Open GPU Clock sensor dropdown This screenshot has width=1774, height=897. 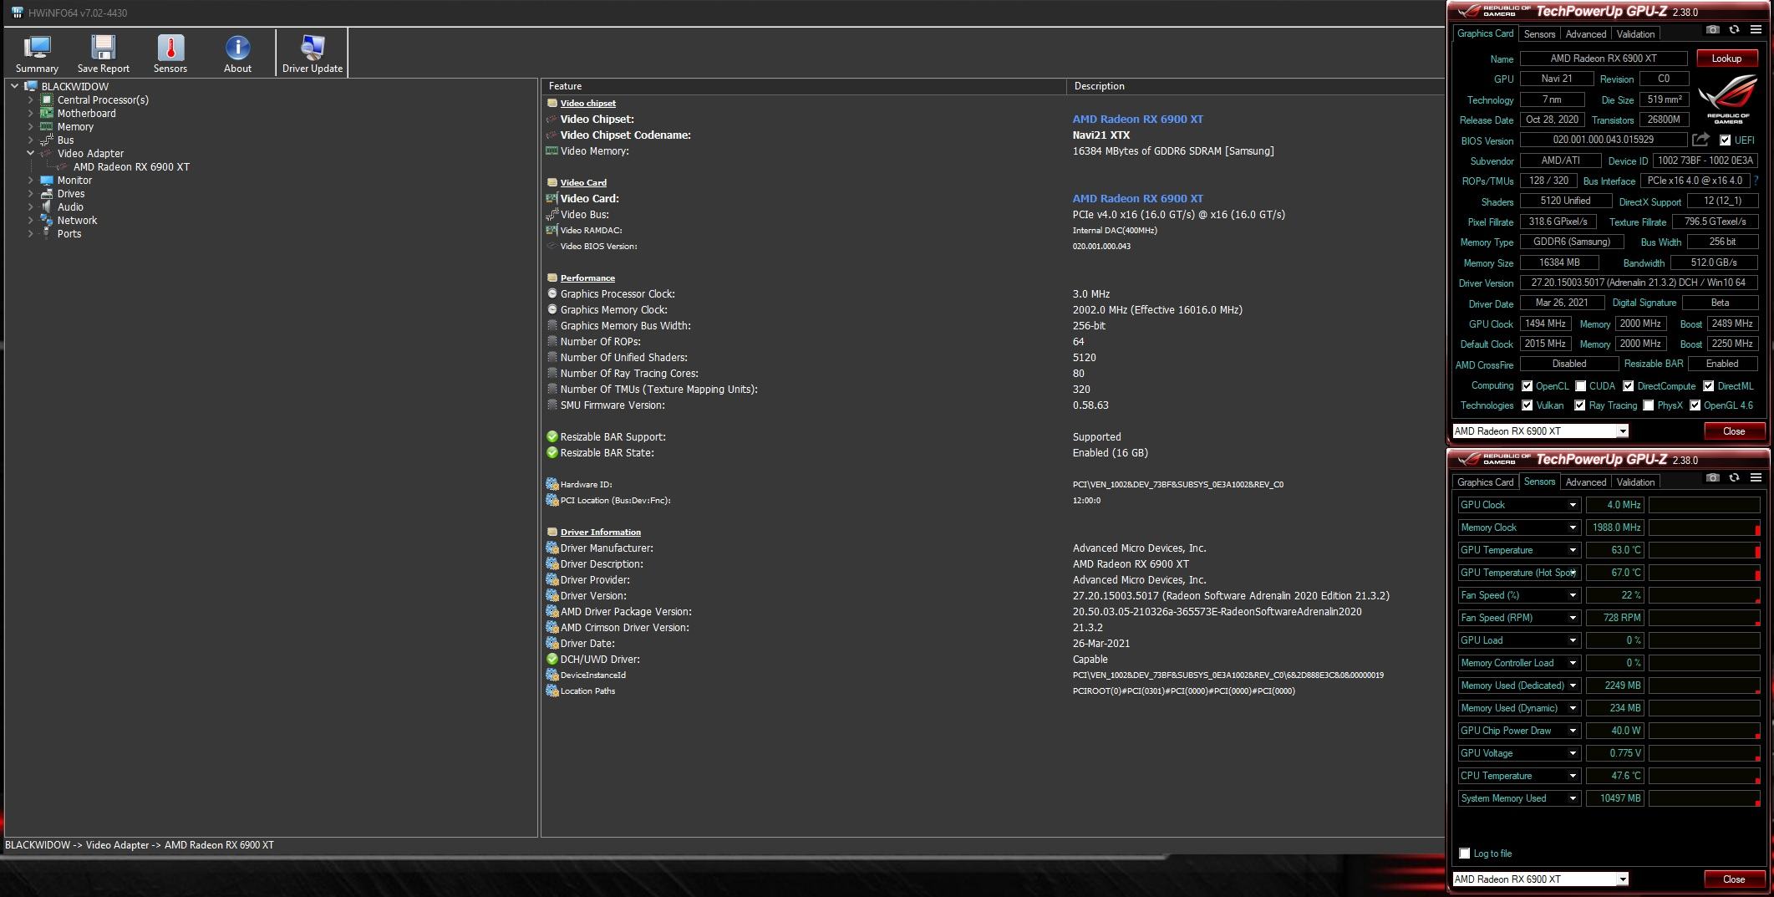(x=1572, y=505)
